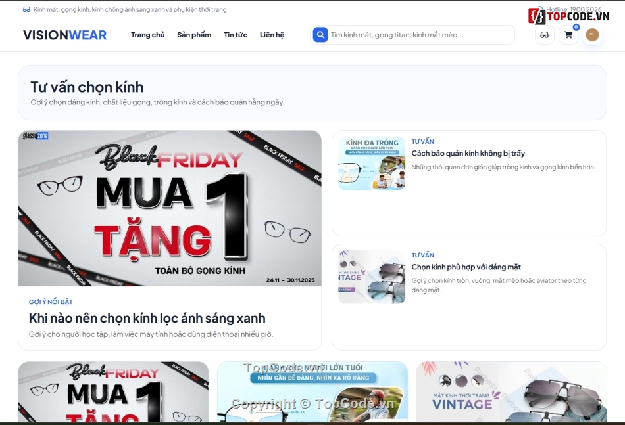Open article Cách bảo quản kính không bị trầy
Image resolution: width=625 pixels, height=425 pixels.
[x=468, y=153]
